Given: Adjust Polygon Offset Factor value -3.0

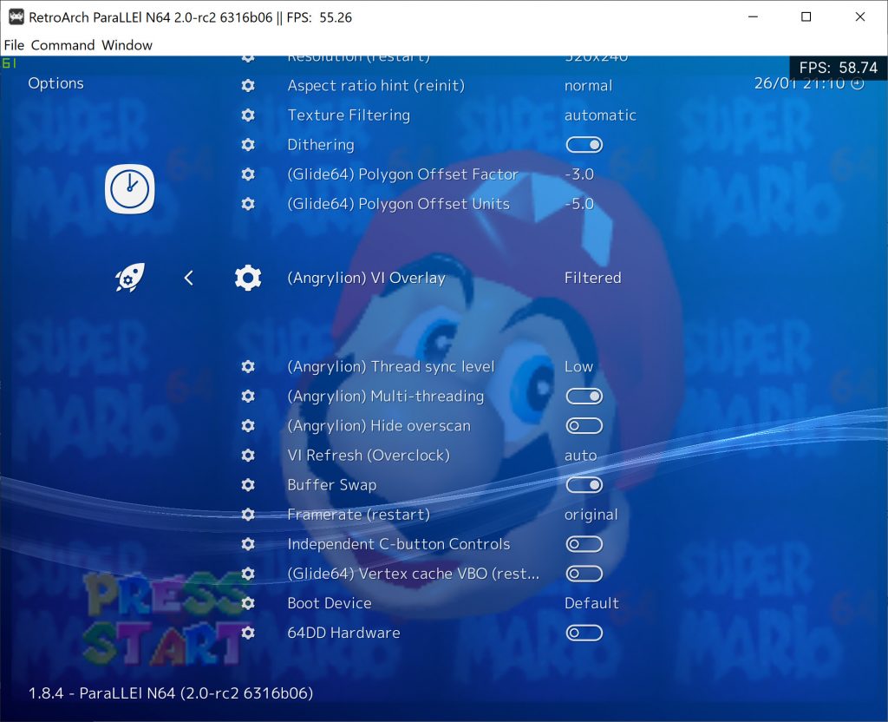Looking at the screenshot, I should pos(579,174).
